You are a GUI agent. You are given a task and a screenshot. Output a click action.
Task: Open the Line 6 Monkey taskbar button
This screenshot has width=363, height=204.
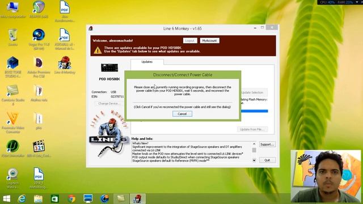(x=137, y=199)
